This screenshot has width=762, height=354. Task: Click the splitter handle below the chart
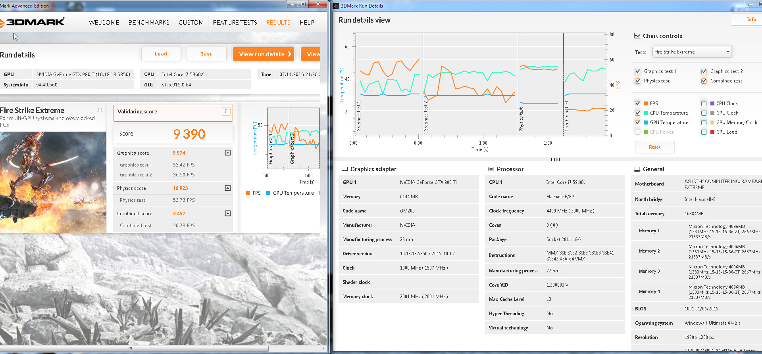click(555, 159)
